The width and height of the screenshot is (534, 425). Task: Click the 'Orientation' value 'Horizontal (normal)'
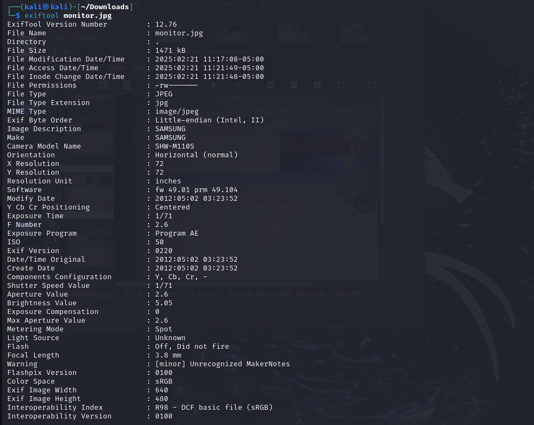tap(197, 155)
